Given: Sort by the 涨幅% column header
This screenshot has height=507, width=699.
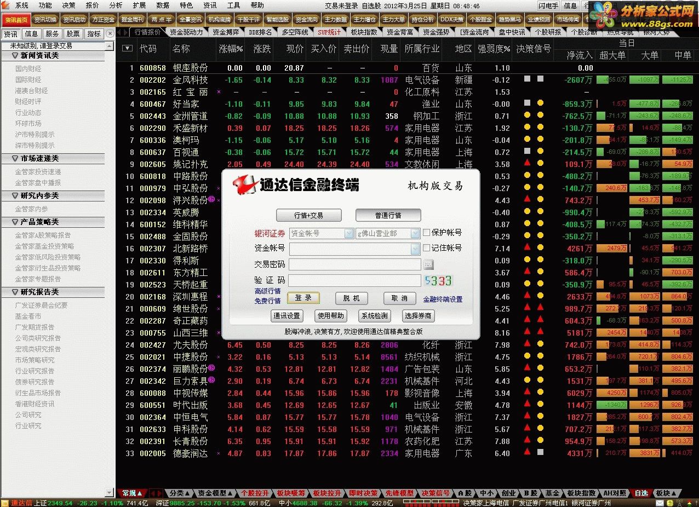Looking at the screenshot, I should [231, 49].
